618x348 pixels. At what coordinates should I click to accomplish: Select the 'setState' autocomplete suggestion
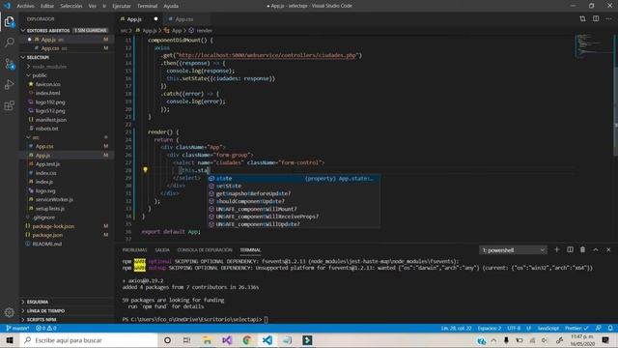pos(294,186)
